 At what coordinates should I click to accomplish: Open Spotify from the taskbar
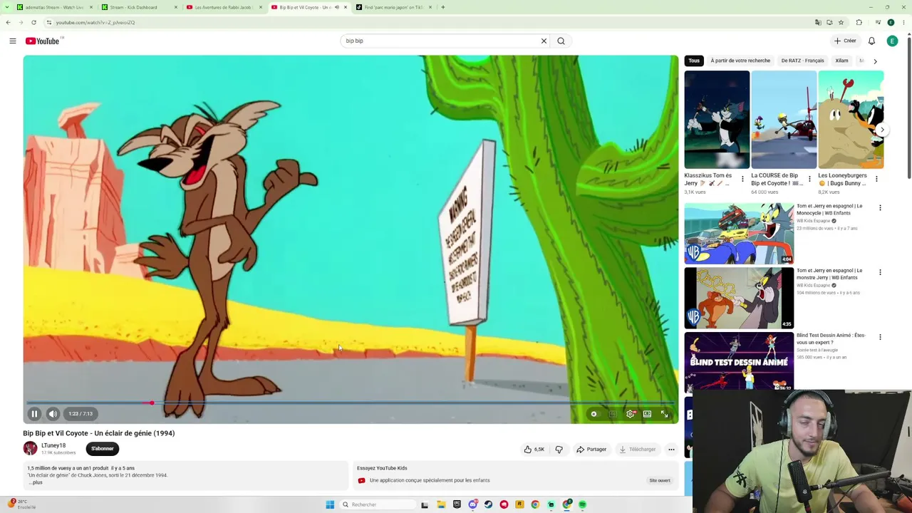pos(582,504)
